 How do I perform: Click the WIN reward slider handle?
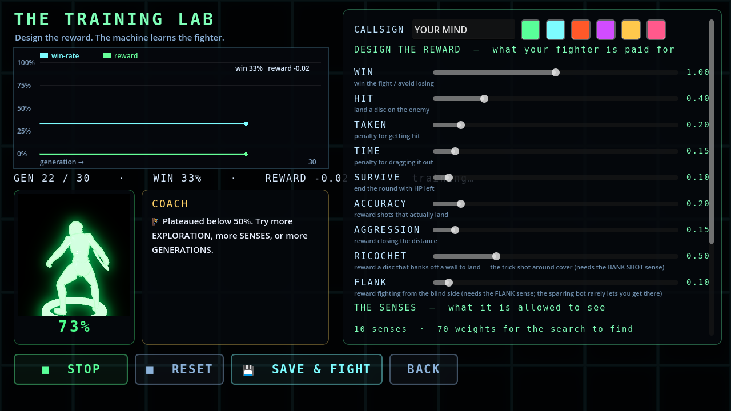(556, 72)
